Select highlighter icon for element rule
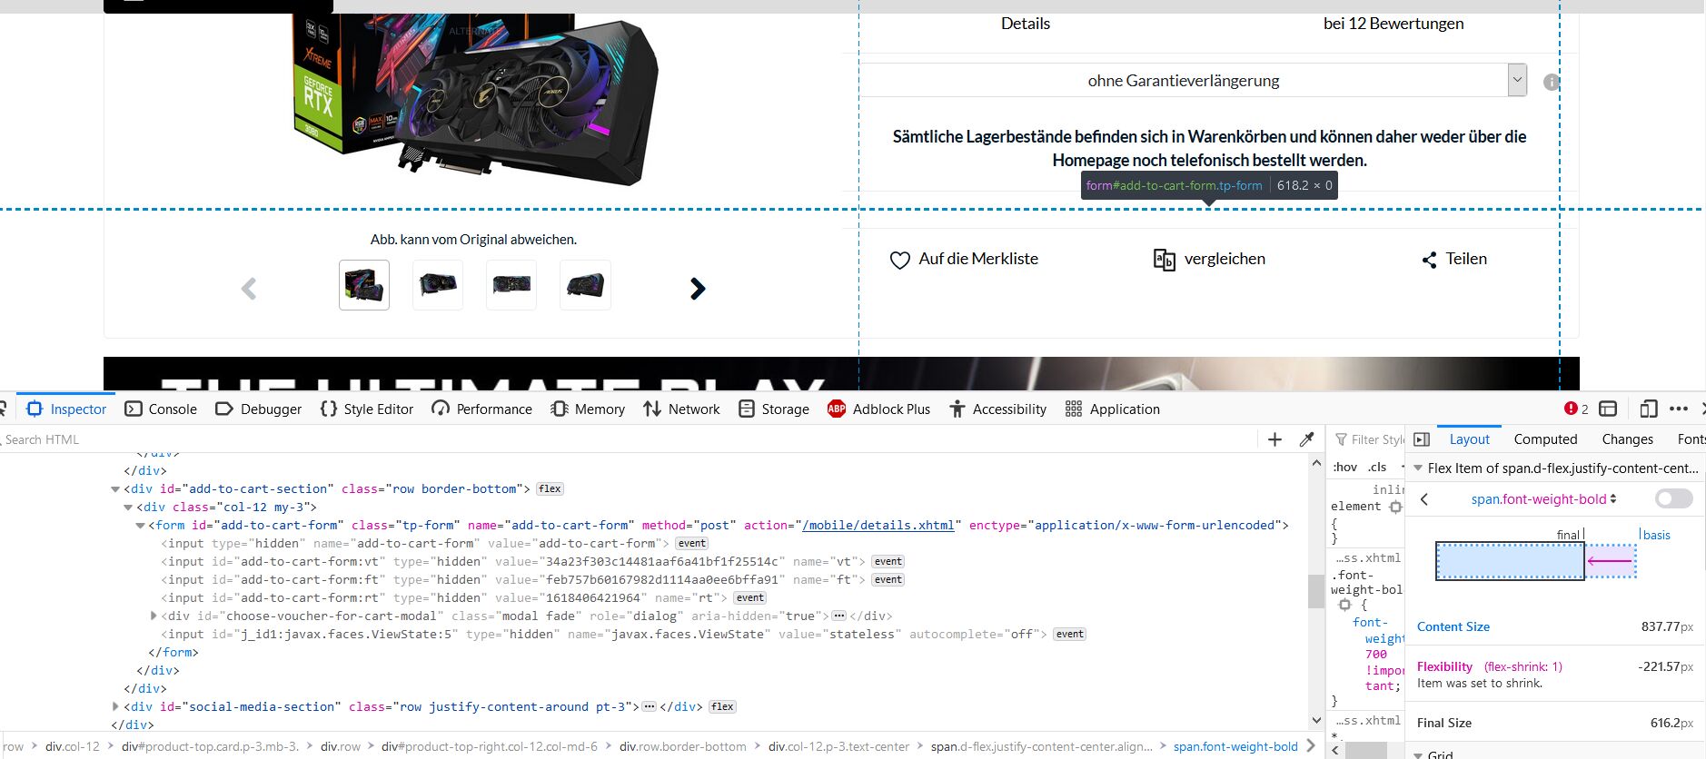The width and height of the screenshot is (1706, 759). click(x=1396, y=507)
